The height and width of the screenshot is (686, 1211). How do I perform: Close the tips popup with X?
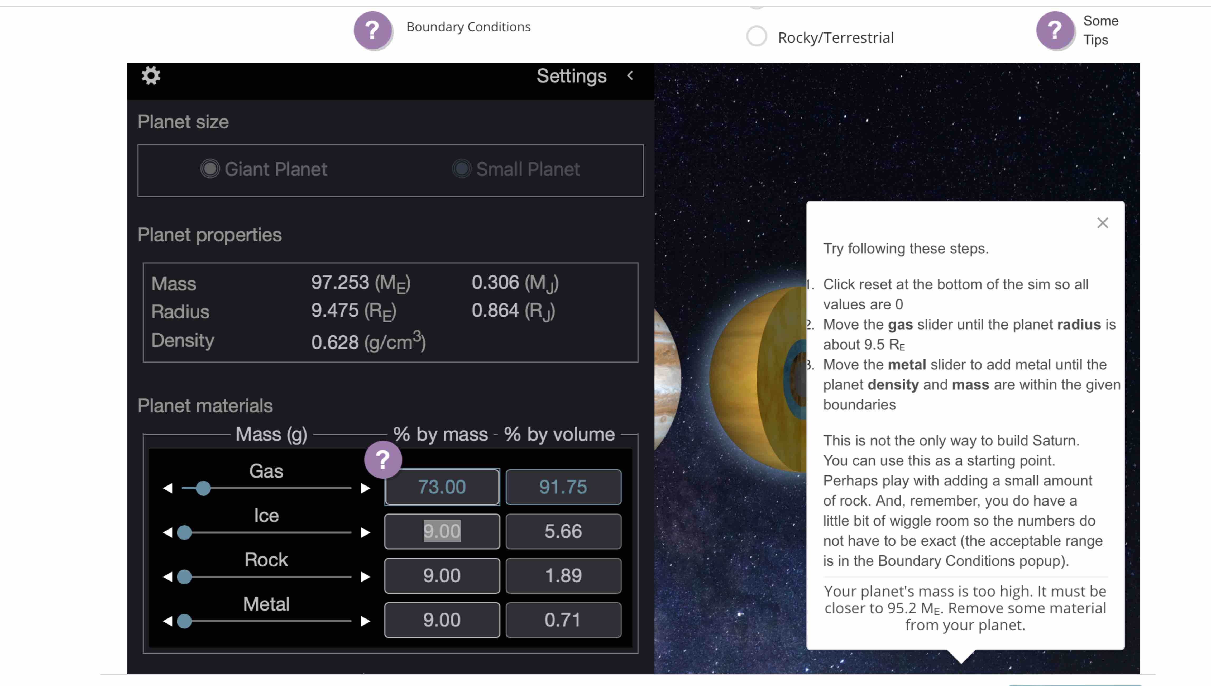1102,223
